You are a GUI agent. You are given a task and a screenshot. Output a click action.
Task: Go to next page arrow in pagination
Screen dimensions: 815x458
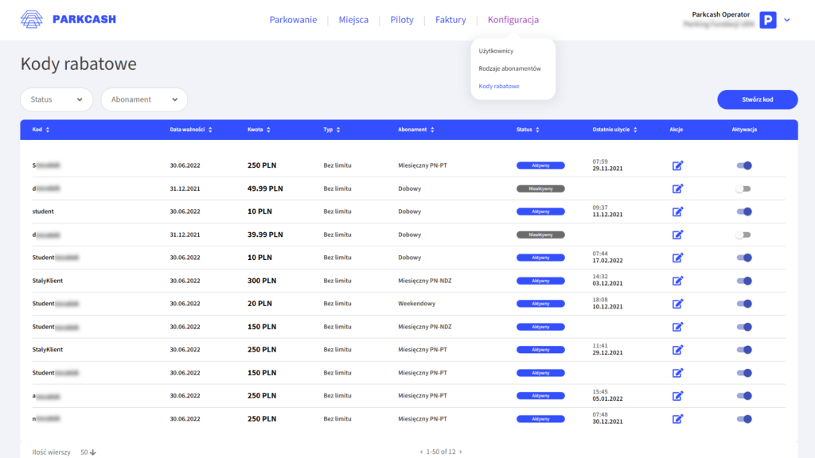461,452
